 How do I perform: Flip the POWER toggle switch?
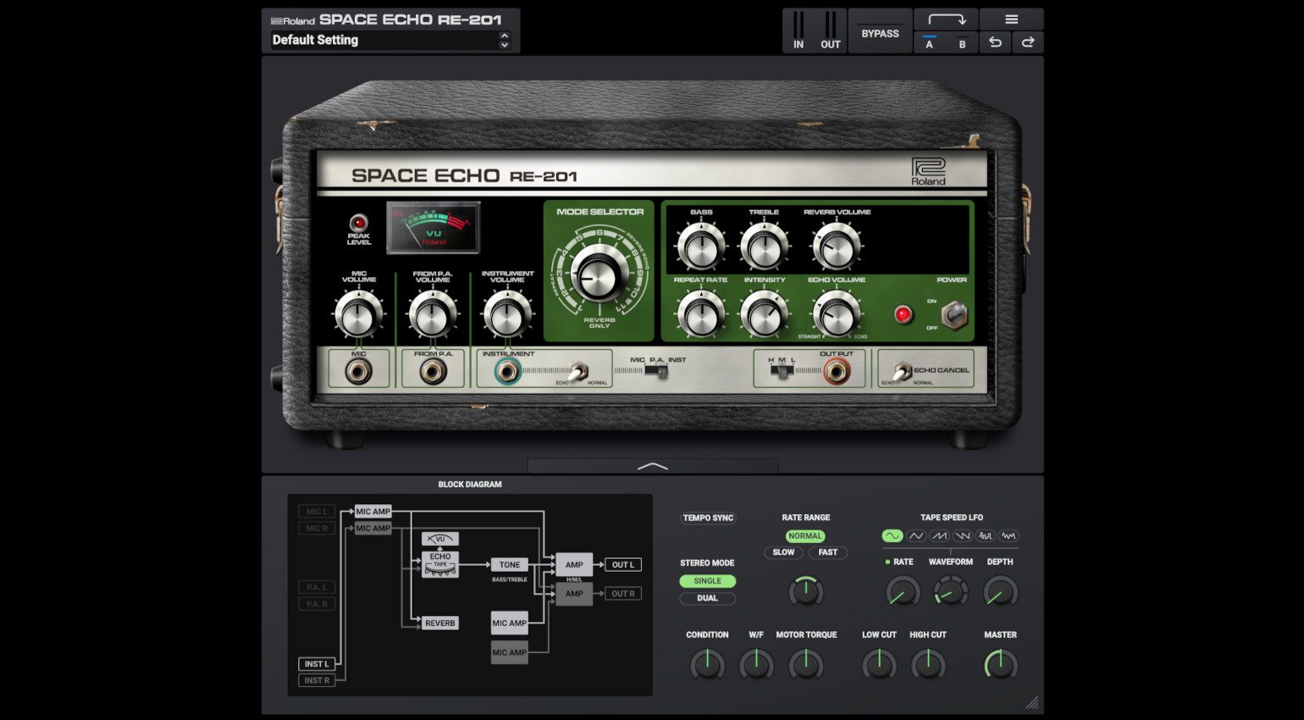click(954, 314)
